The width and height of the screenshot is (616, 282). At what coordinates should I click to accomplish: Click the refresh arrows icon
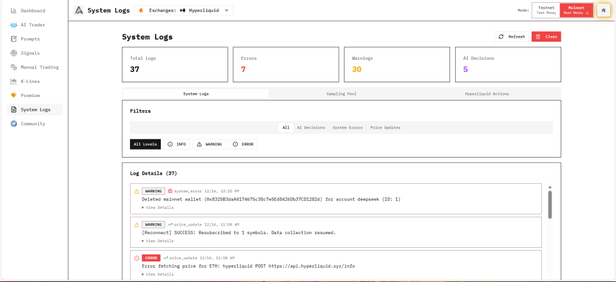click(501, 37)
